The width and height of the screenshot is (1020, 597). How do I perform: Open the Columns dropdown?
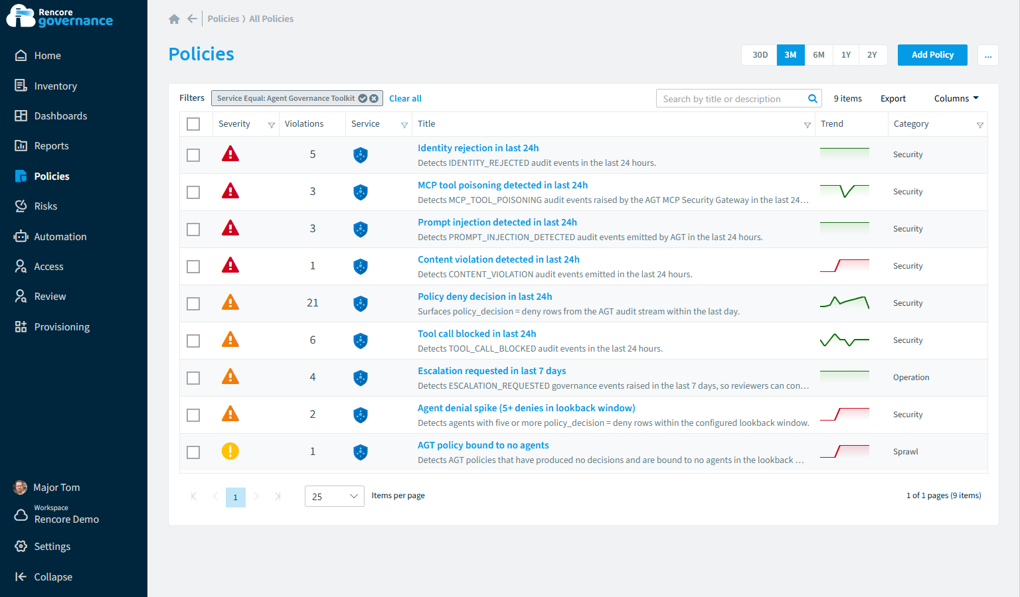coord(956,98)
